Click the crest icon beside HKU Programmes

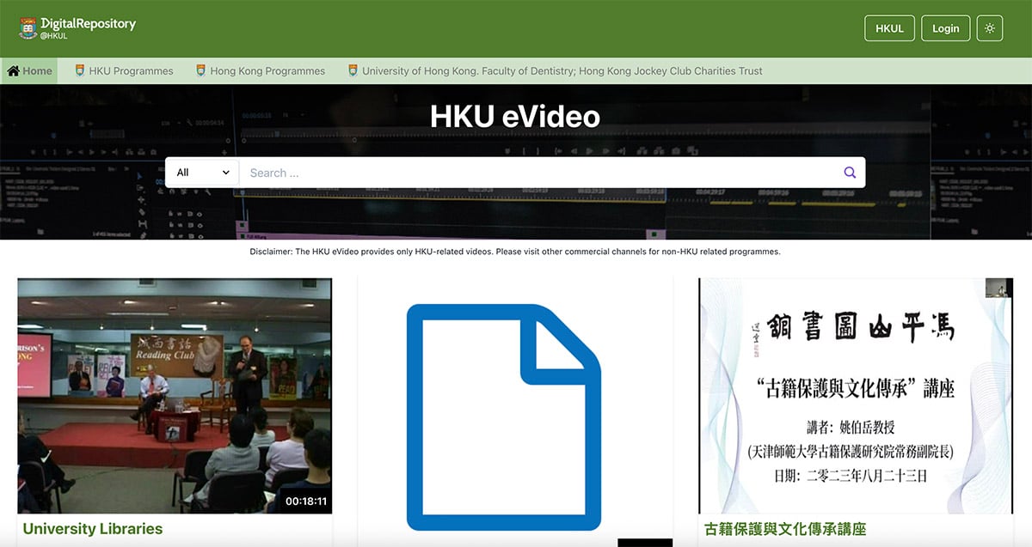tap(80, 71)
